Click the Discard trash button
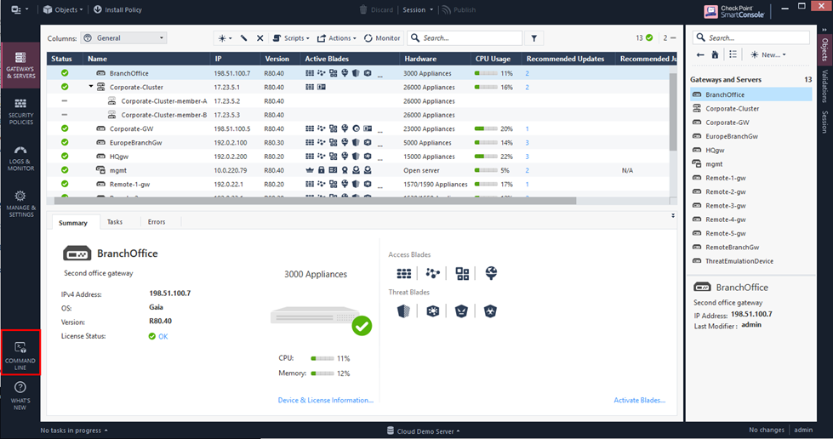Image resolution: width=833 pixels, height=439 pixels. click(376, 9)
